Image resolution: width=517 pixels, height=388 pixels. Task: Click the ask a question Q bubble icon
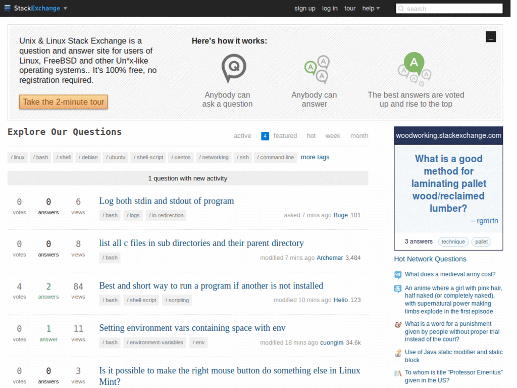pyautogui.click(x=234, y=68)
